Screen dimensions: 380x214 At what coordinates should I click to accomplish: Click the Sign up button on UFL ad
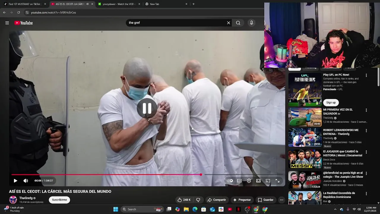point(331,103)
